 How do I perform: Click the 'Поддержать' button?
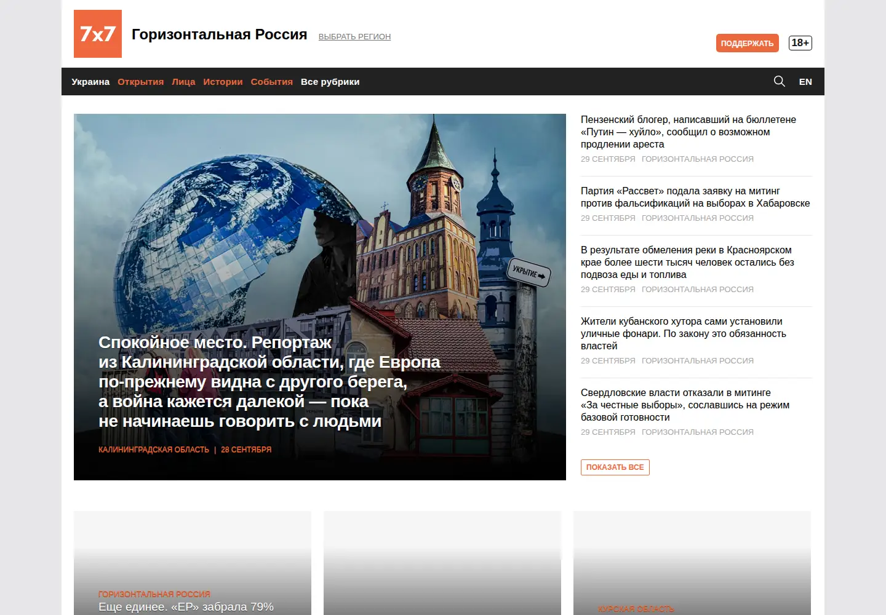[748, 43]
